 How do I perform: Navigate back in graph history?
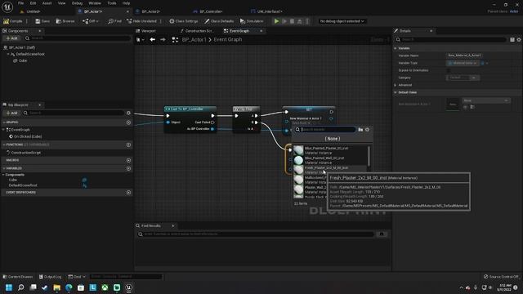[x=153, y=40]
